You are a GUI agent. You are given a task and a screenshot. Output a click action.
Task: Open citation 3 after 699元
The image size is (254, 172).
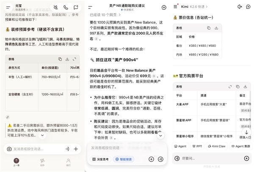coord(154,76)
